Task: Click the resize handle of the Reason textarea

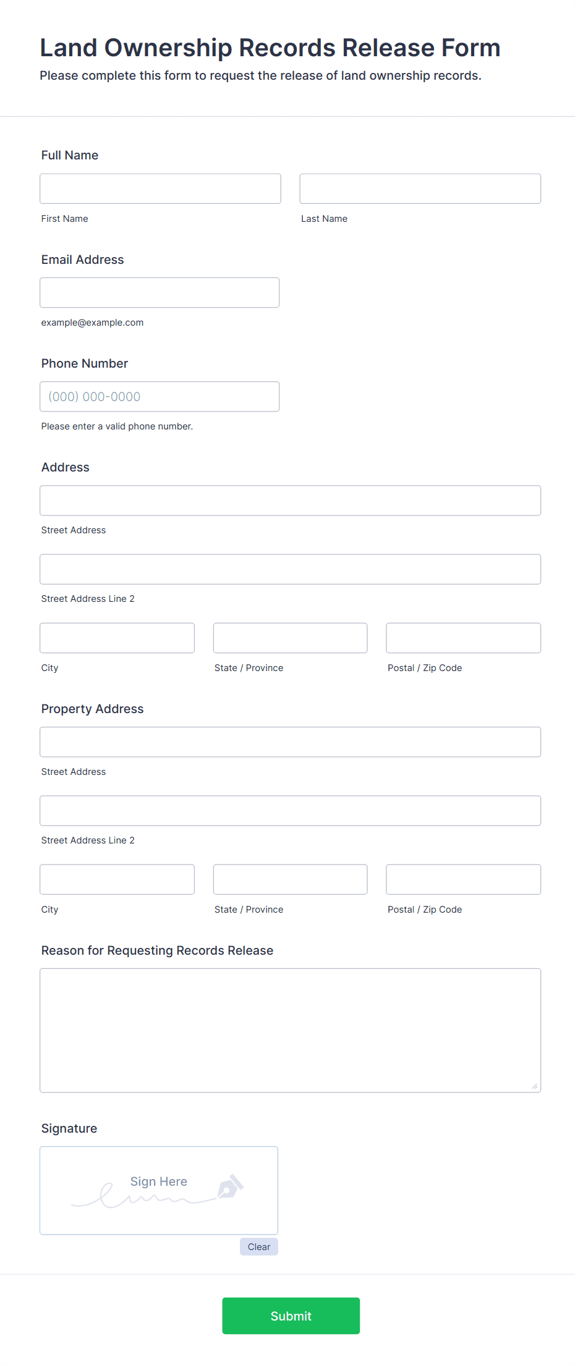Action: [x=535, y=1086]
